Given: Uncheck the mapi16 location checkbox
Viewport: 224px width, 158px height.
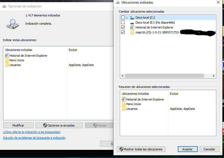Looking at the screenshot, I should [x=123, y=32].
